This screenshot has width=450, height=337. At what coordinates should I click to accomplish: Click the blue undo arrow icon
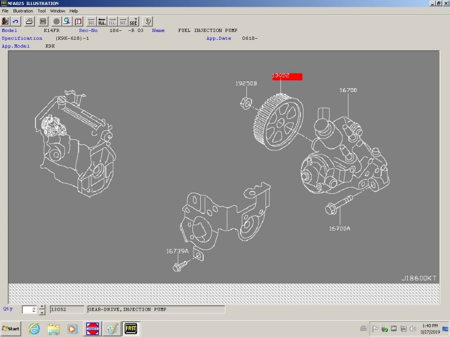tap(15, 21)
